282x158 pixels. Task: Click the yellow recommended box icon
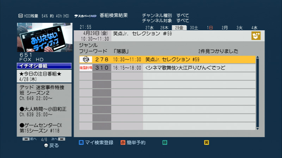point(256,36)
